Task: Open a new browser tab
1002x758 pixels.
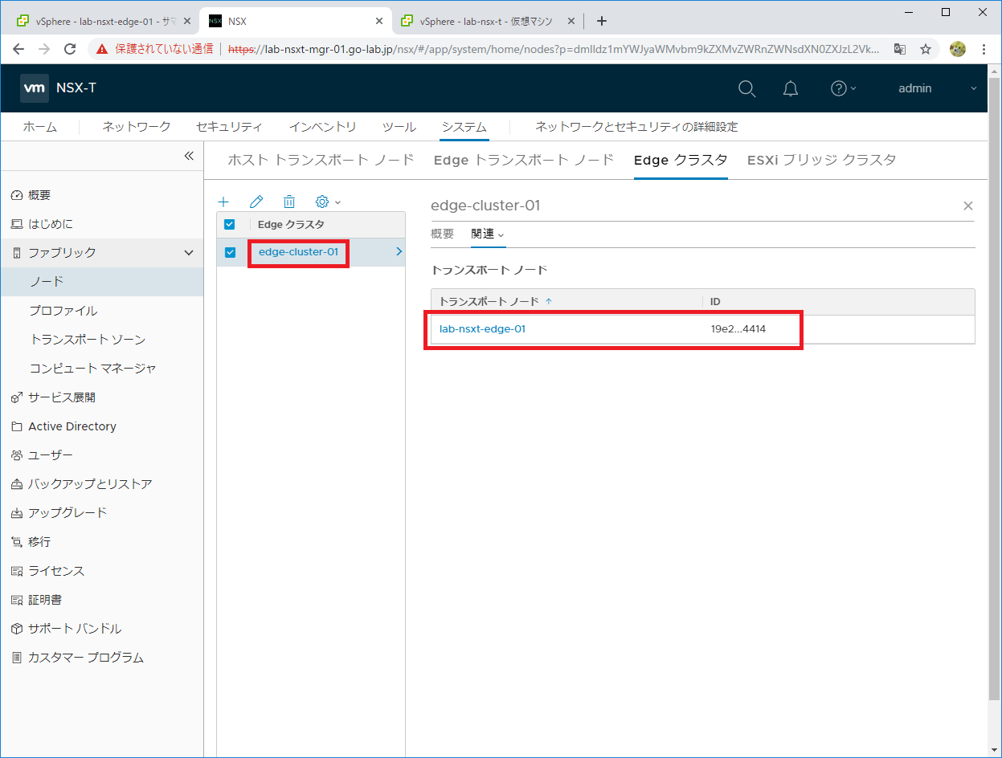Action: [x=602, y=21]
